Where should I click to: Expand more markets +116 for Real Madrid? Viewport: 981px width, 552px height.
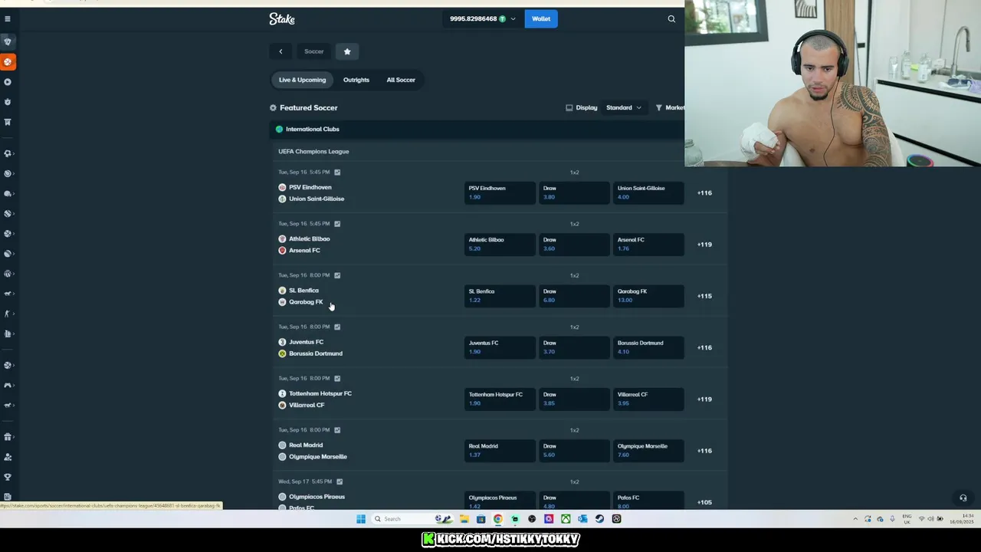(704, 451)
